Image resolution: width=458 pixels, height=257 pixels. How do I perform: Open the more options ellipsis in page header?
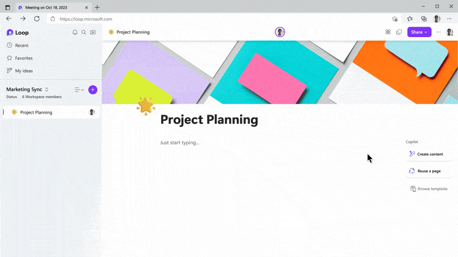click(438, 32)
